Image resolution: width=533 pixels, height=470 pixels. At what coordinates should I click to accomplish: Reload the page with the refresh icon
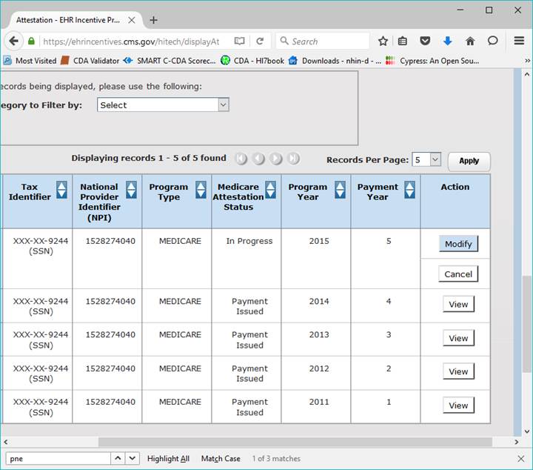260,42
